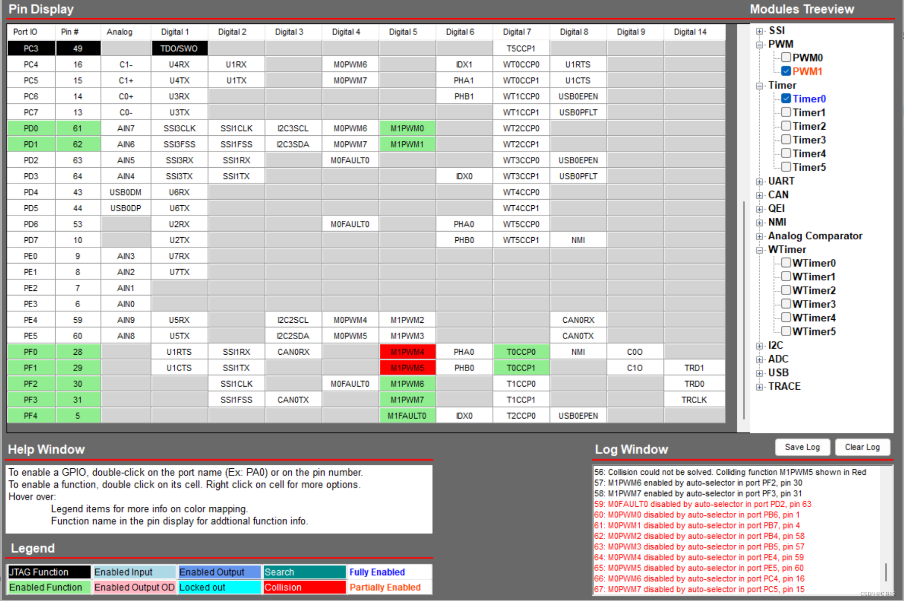Viewport: 904px width, 601px height.
Task: Select the Enabled Function legend swatch
Action: click(49, 587)
